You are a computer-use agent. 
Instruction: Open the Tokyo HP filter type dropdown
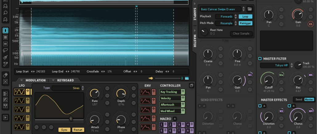(x=275, y=65)
